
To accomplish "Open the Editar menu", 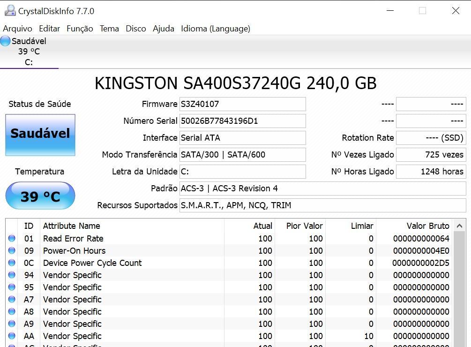I will (x=50, y=29).
